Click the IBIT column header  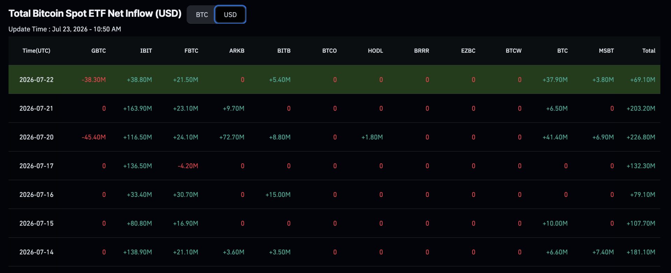pos(146,51)
